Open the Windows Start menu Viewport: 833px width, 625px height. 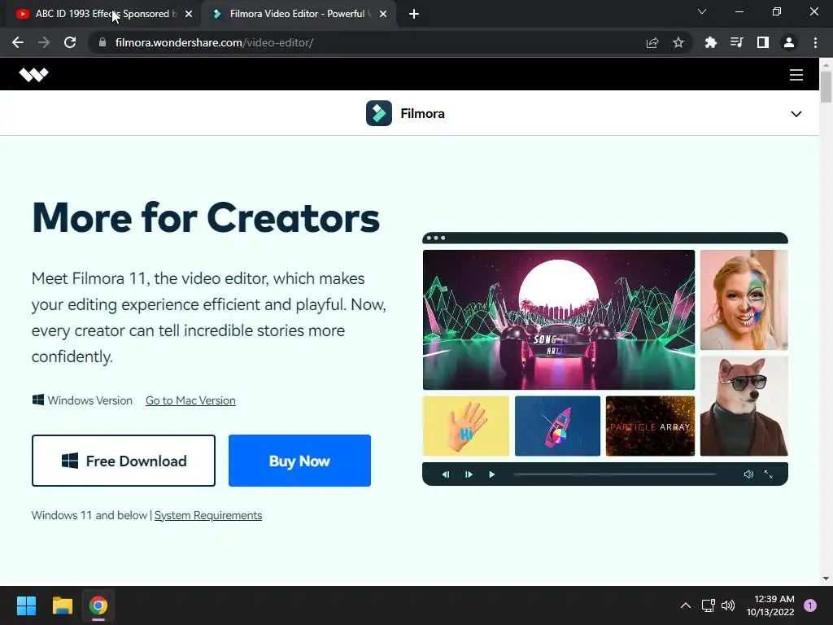tap(26, 605)
